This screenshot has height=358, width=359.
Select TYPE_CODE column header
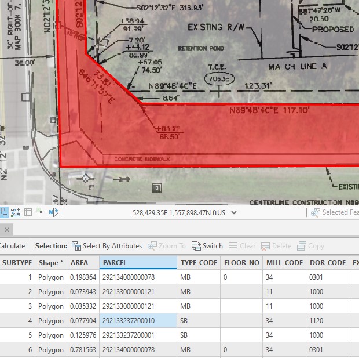(199, 263)
